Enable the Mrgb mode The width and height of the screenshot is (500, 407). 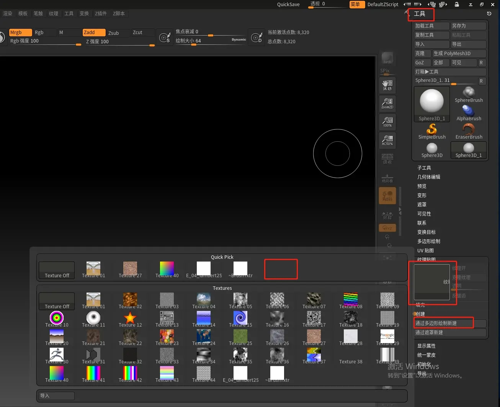click(x=20, y=33)
